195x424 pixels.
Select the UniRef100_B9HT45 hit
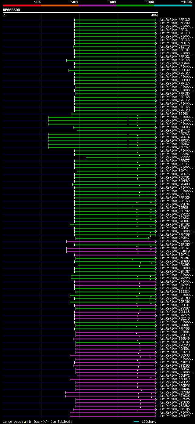point(175,60)
